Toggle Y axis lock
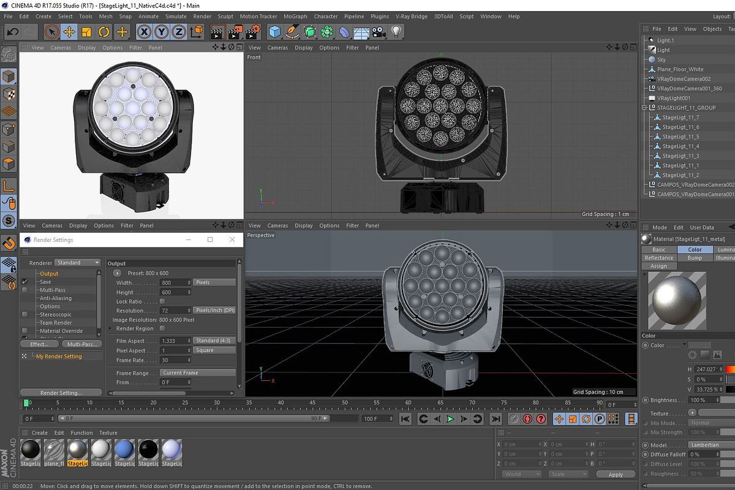Image resolution: width=735 pixels, height=490 pixels. point(162,32)
